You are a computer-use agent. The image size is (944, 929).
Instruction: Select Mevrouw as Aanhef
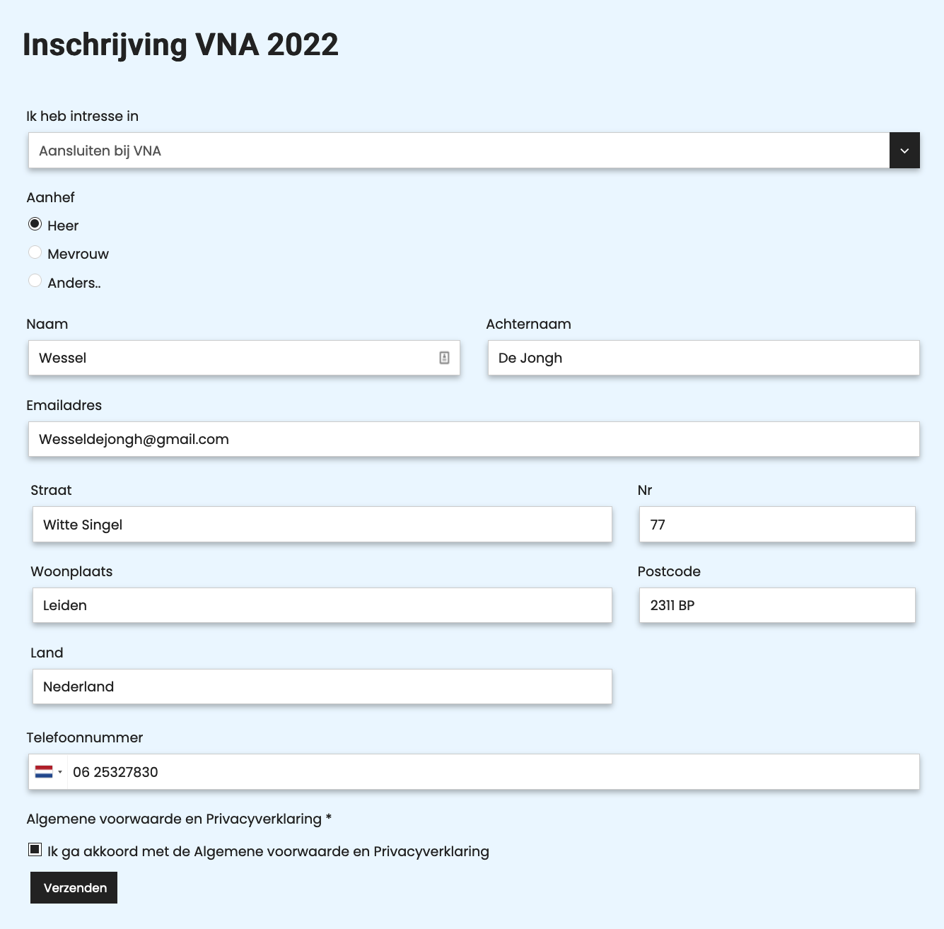click(35, 252)
